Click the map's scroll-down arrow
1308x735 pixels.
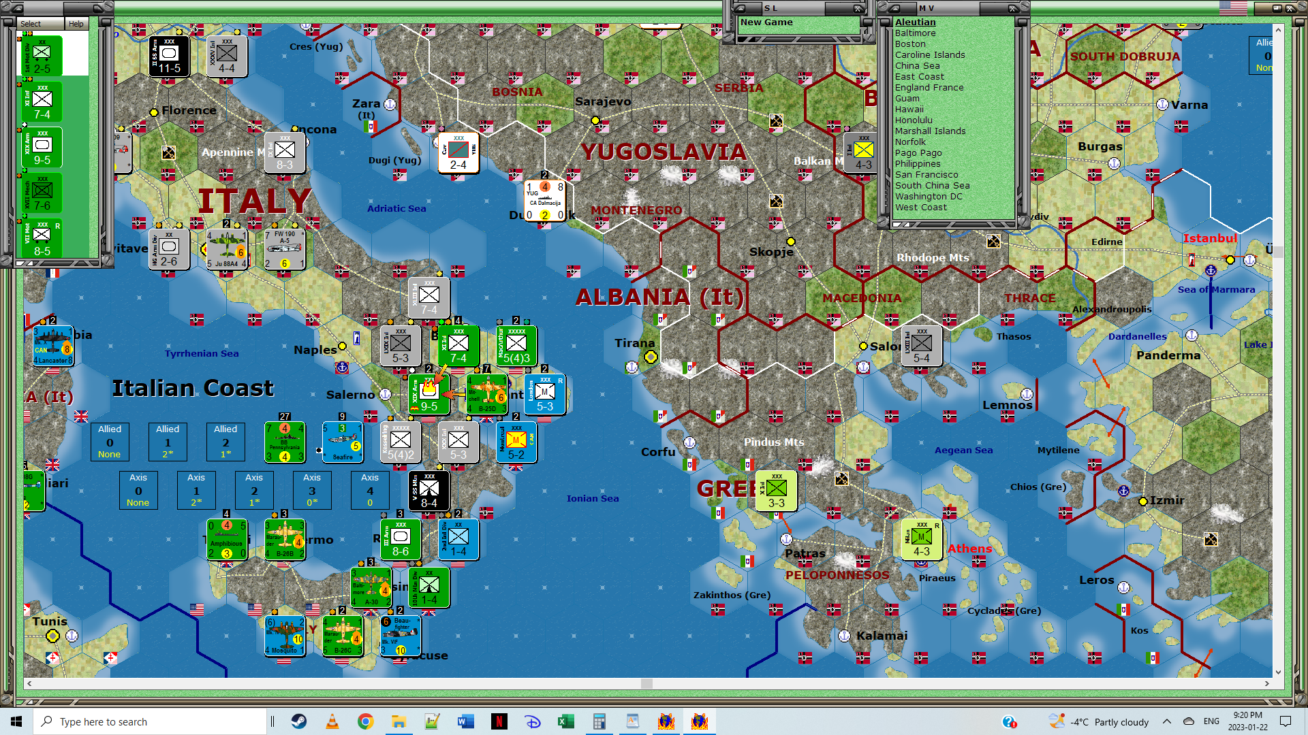1278,672
